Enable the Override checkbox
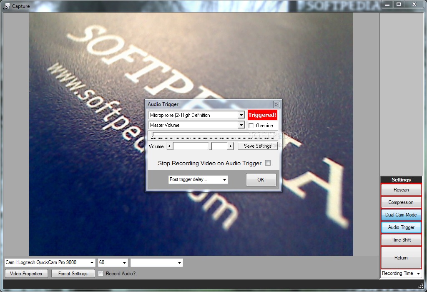 point(251,126)
